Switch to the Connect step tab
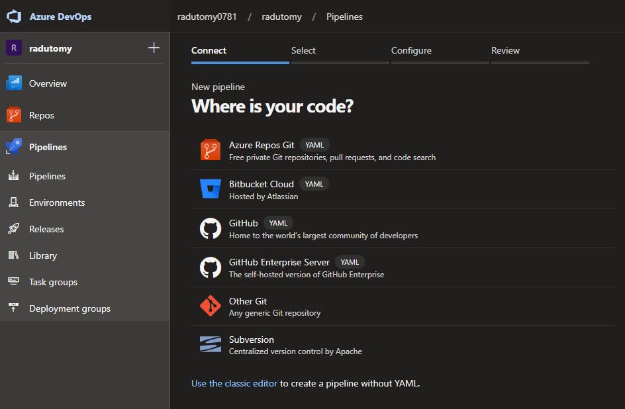The height and width of the screenshot is (409, 625). tap(240, 54)
